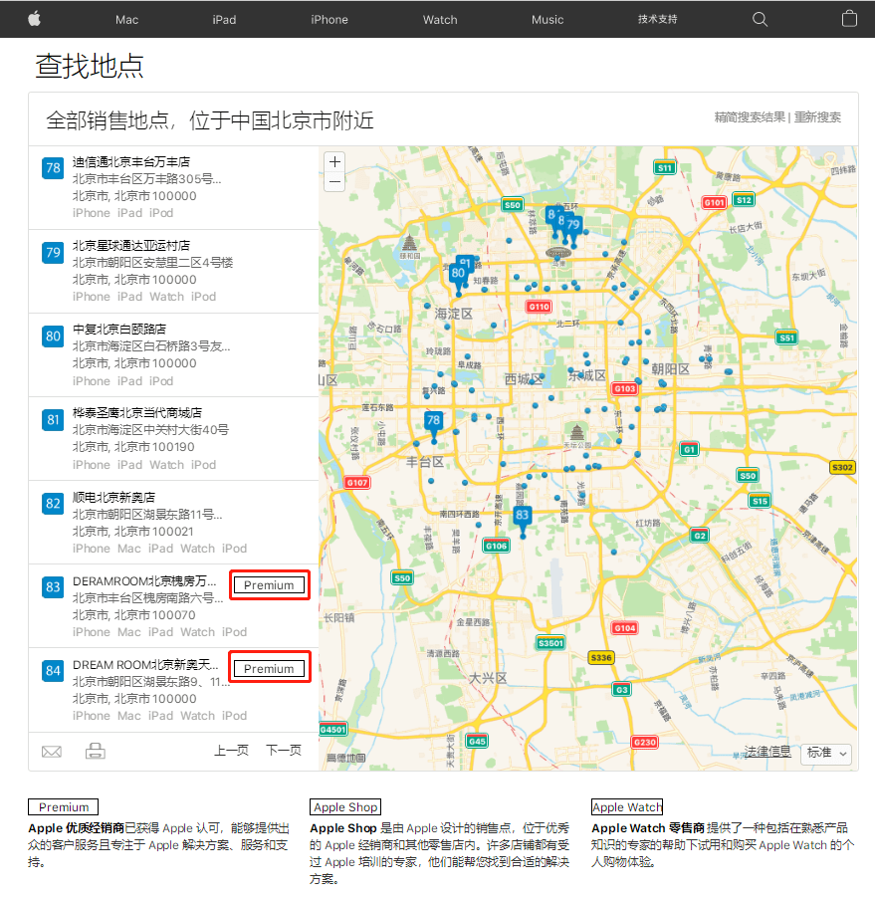Viewport: 875px width, 898px height.
Task: Click the S50 marker near 长阳镇
Action: 402,577
